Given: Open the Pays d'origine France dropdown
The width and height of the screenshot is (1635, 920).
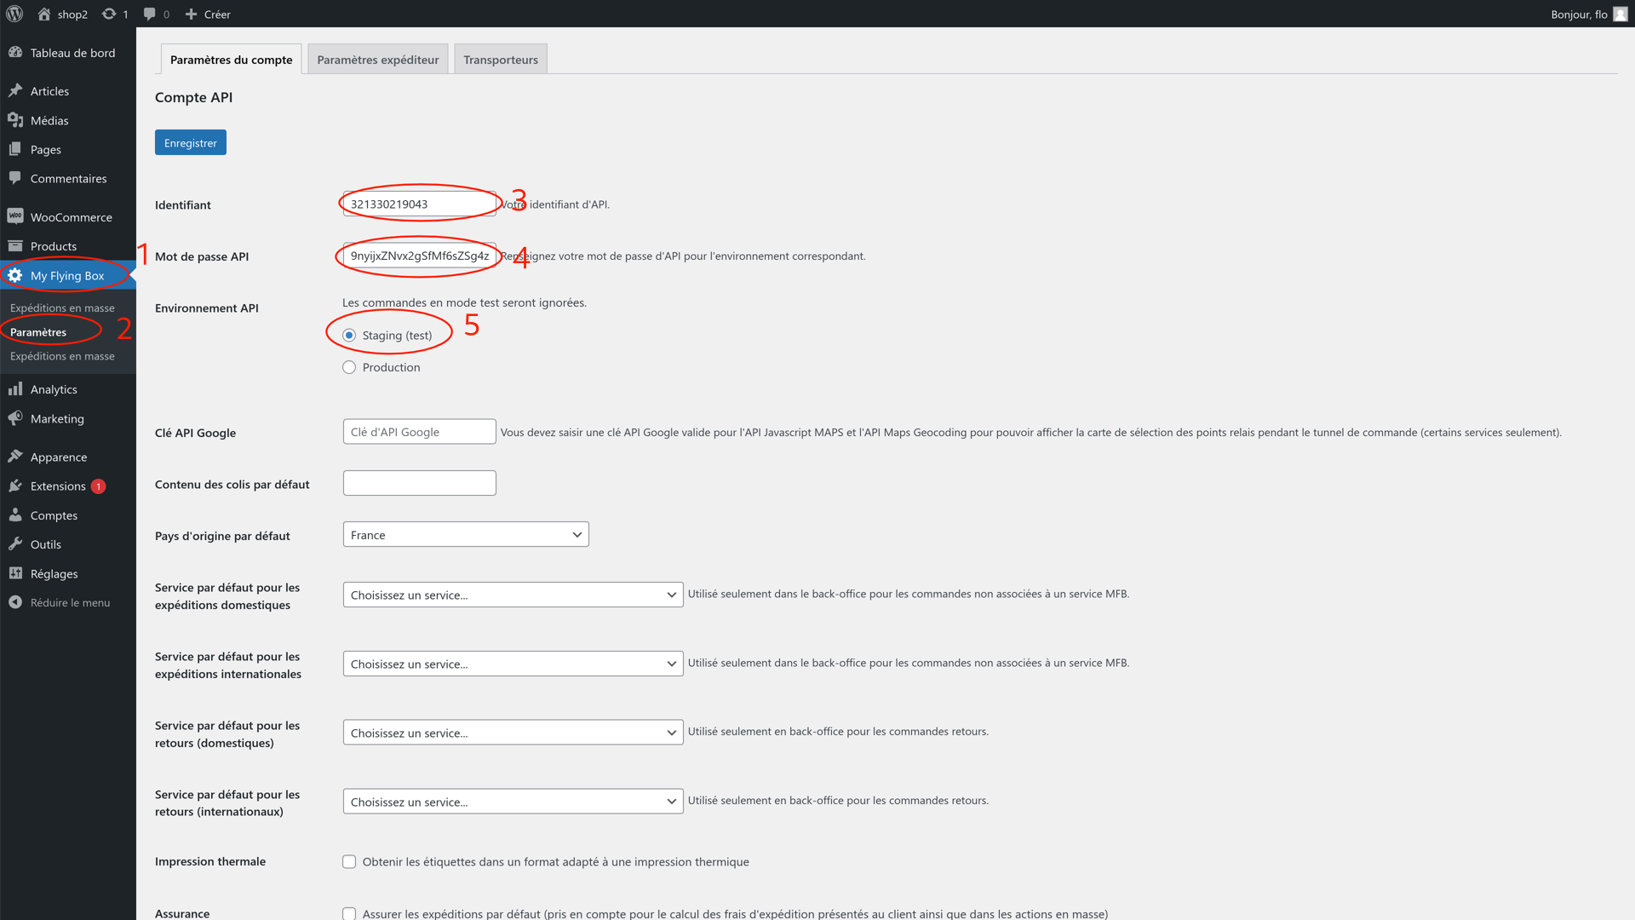Looking at the screenshot, I should 466,535.
